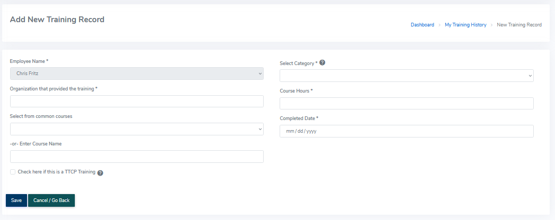Click the 'Select from common courses' label text
Image resolution: width=555 pixels, height=220 pixels.
pos(41,116)
